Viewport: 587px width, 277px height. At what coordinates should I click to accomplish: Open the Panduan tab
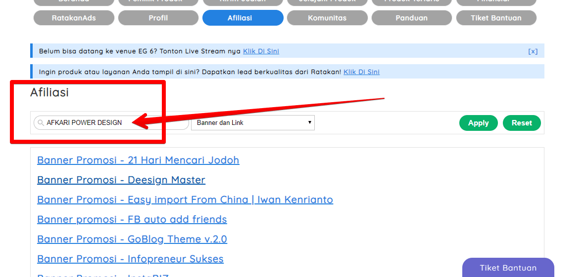click(x=411, y=18)
